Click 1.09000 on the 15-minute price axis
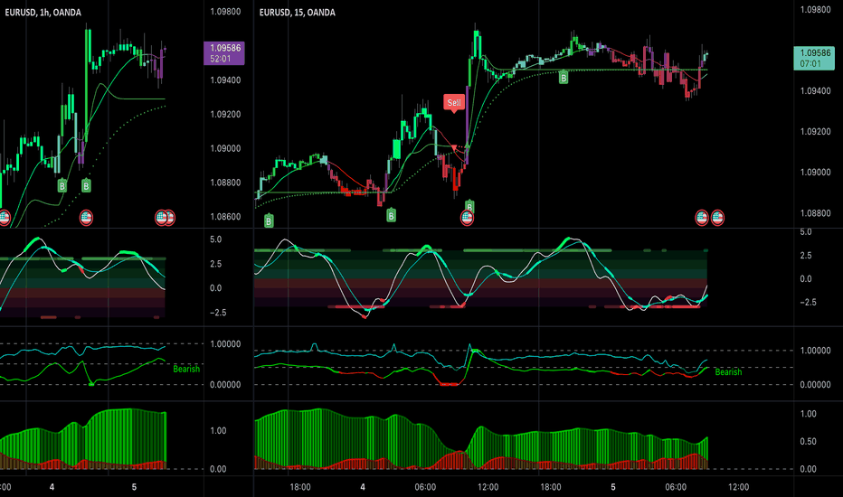The height and width of the screenshot is (497, 843). click(816, 172)
